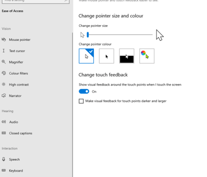The height and width of the screenshot is (177, 207).
Task: Toggle touch visual feedback switch off
Action: tap(84, 91)
